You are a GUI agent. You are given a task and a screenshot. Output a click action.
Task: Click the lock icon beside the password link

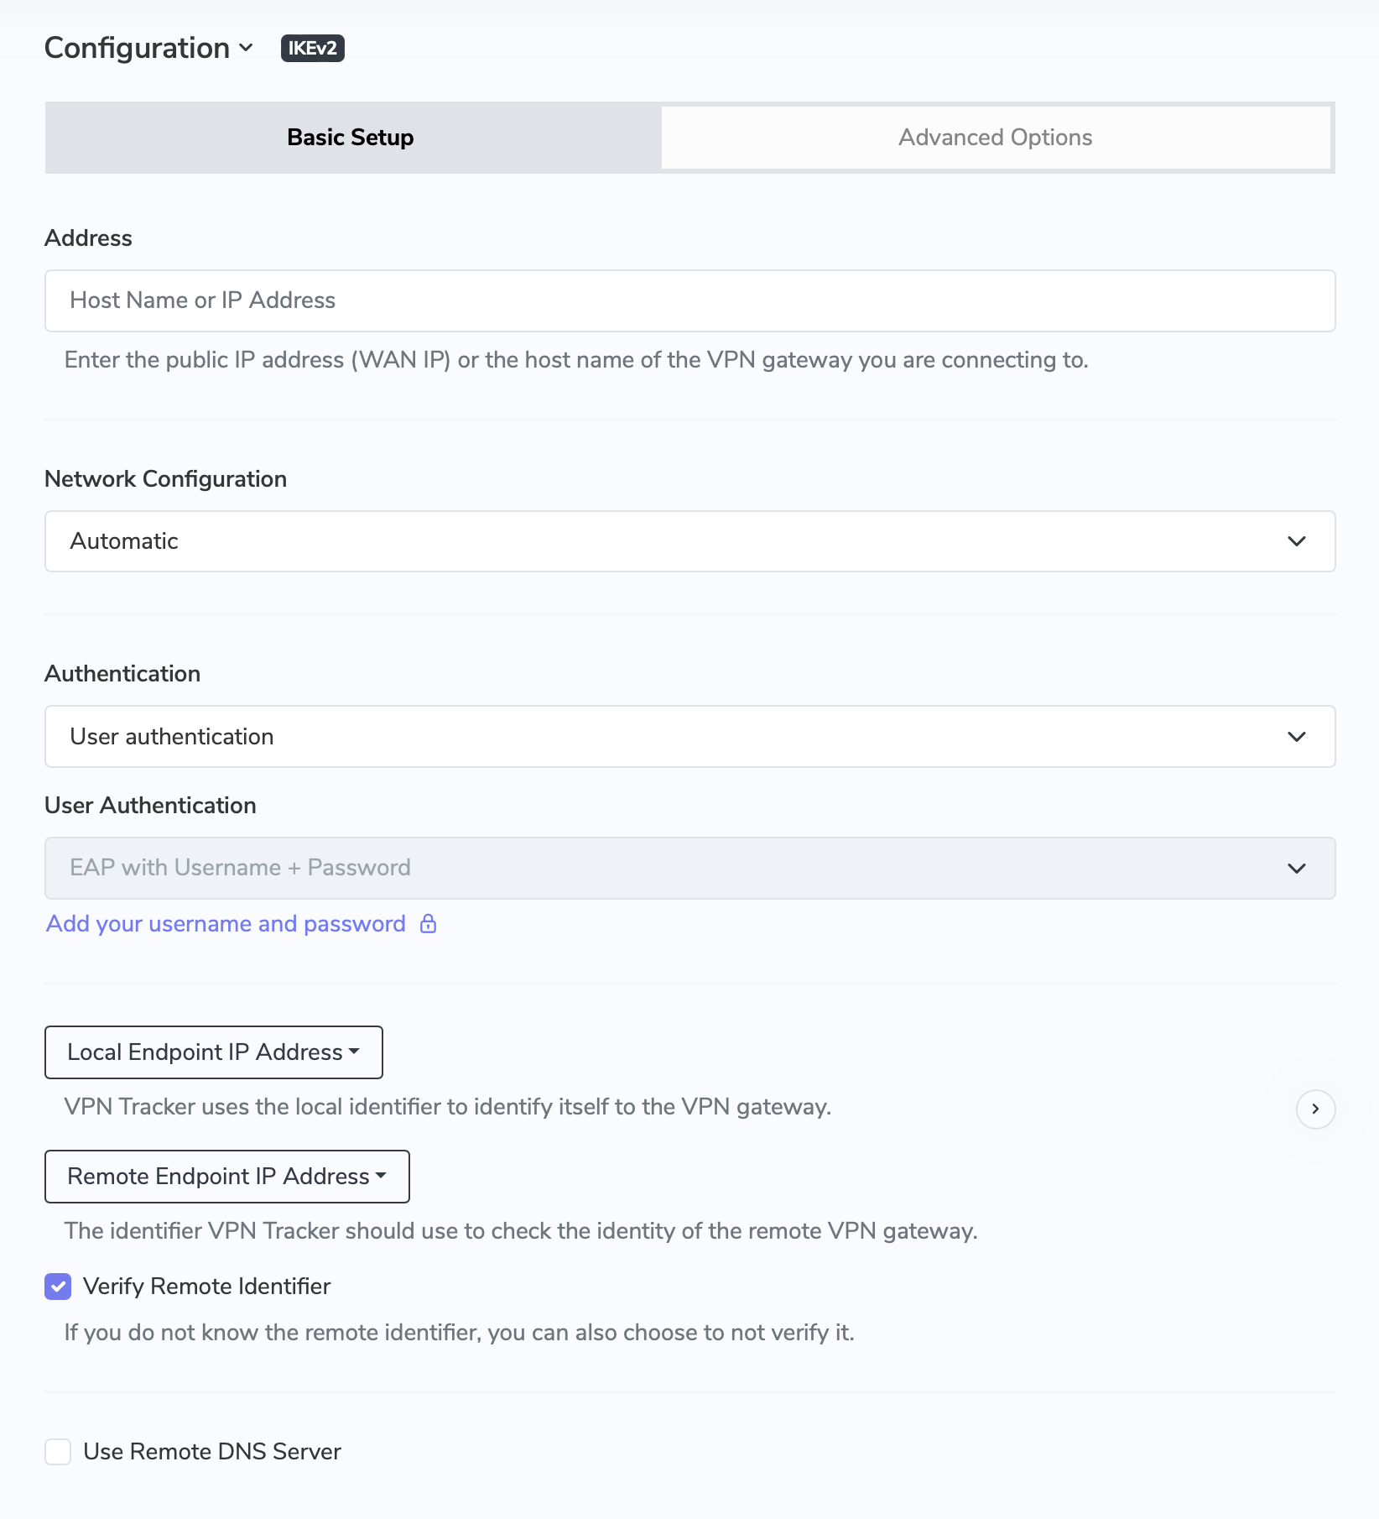point(428,923)
